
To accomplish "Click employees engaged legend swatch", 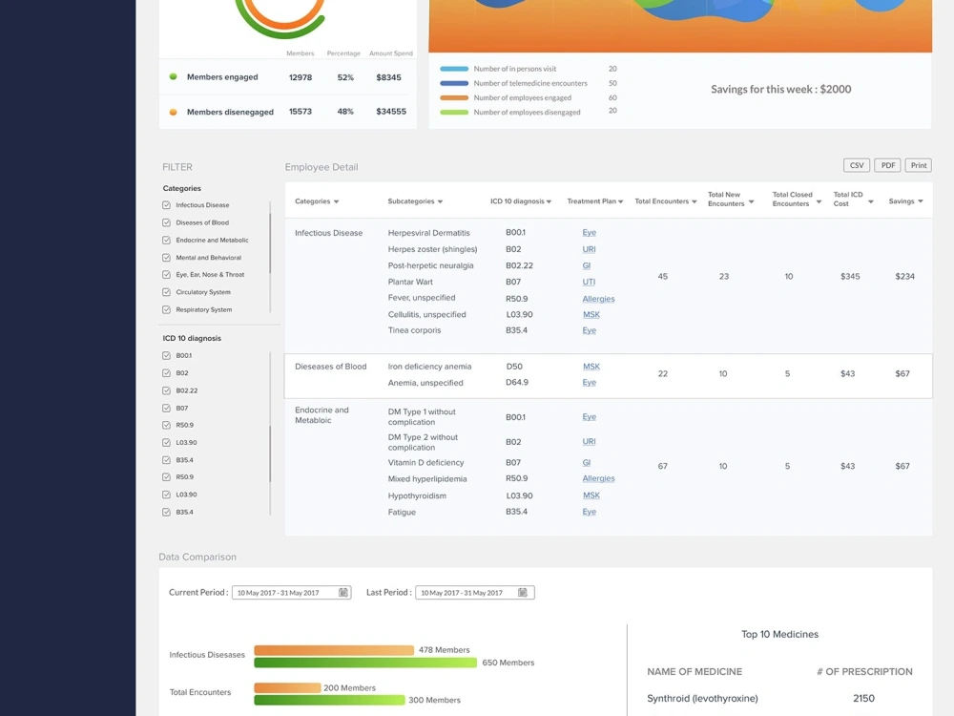I will [454, 98].
